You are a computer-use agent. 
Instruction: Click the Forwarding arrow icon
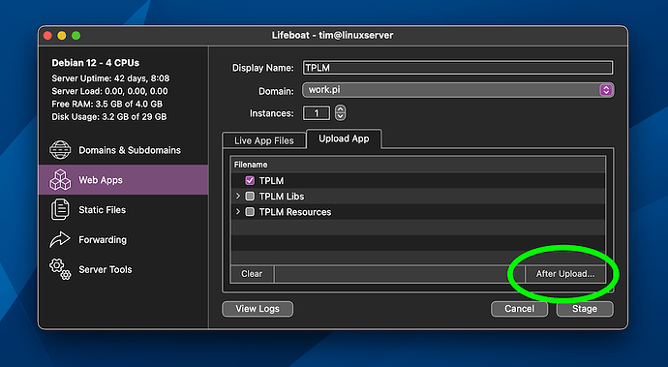pos(60,239)
